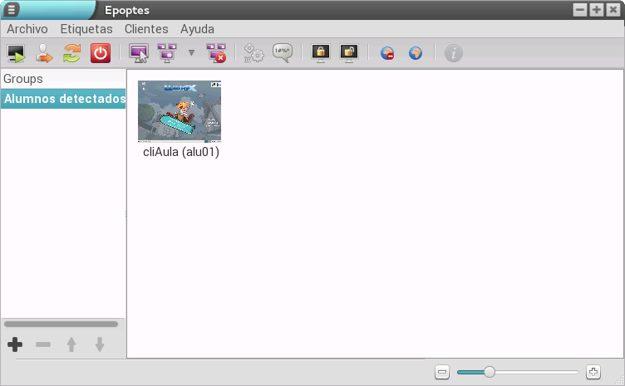Click the lock screen icon
The image size is (625, 386).
click(x=320, y=54)
